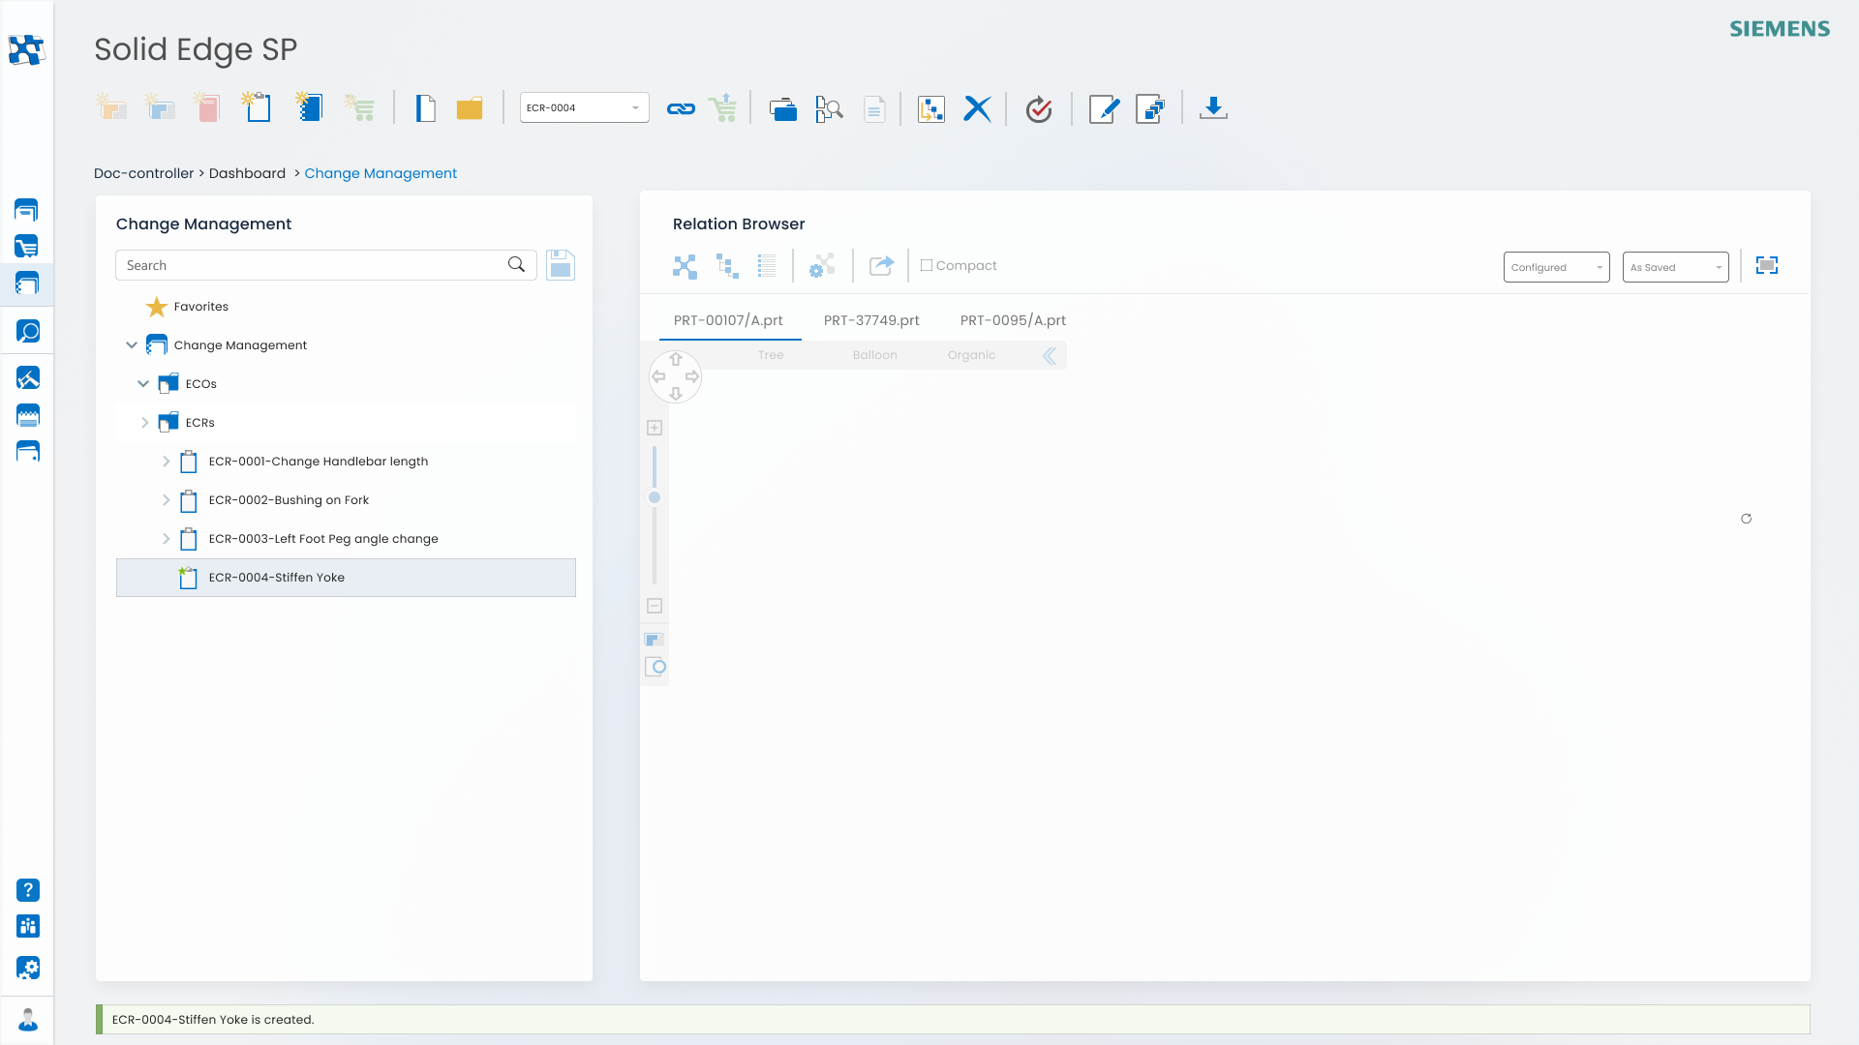
Task: Click the refresh spinner icon in the canvas
Action: tap(1746, 519)
